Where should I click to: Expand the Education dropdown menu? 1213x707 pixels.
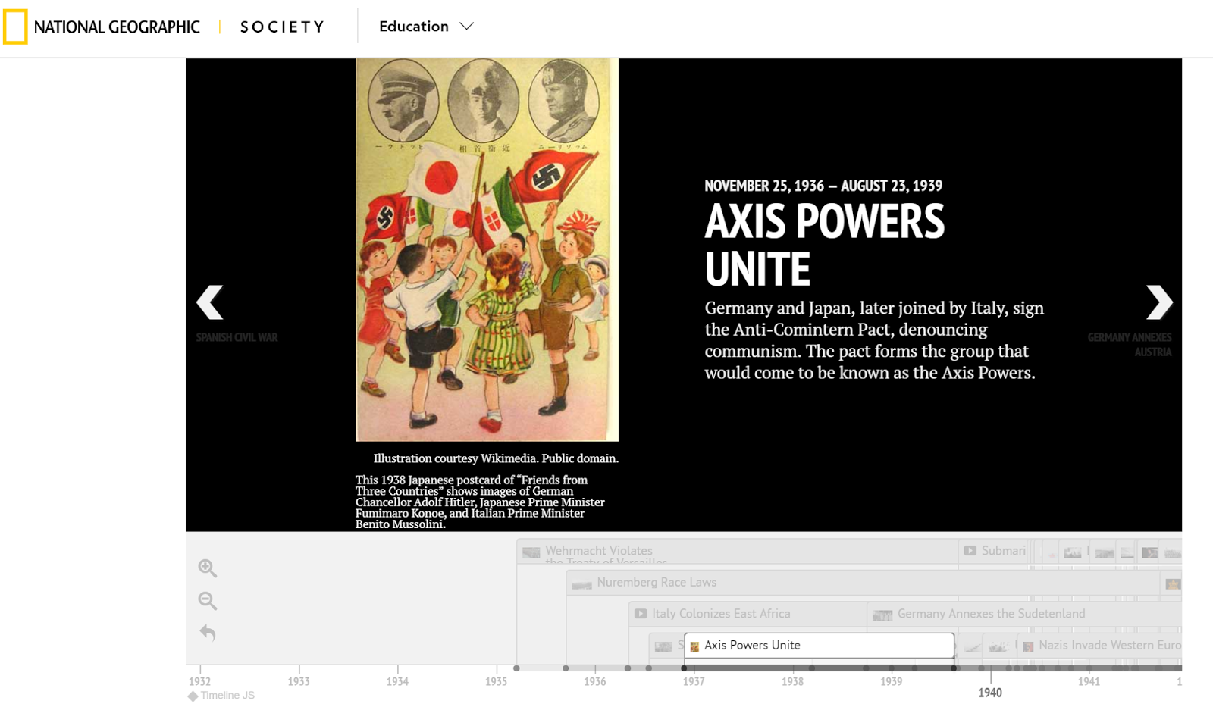pos(426,27)
